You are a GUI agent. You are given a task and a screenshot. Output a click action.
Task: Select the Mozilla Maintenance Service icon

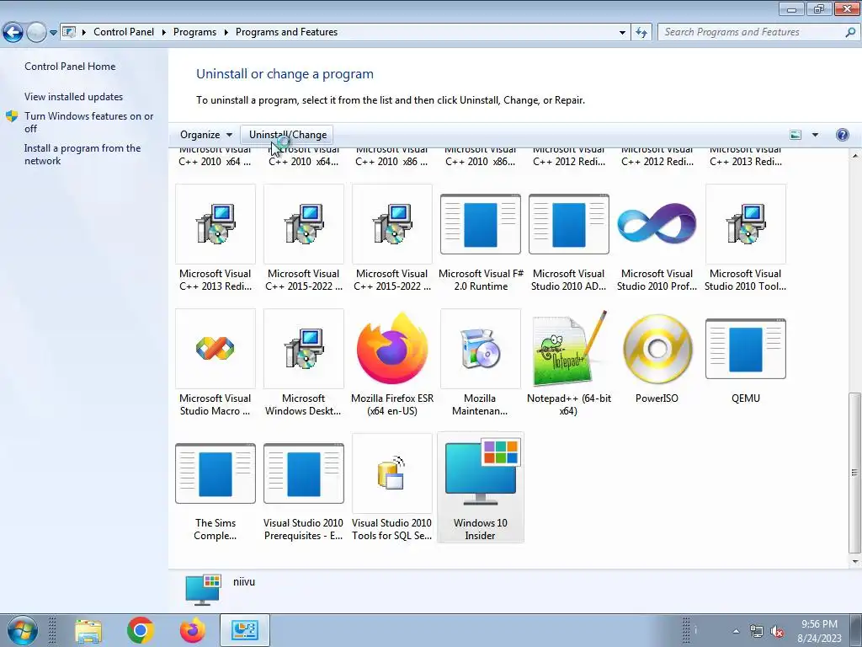point(481,348)
